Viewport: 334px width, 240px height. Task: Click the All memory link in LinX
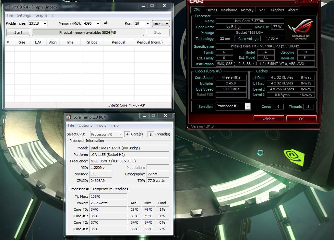[x=106, y=23]
